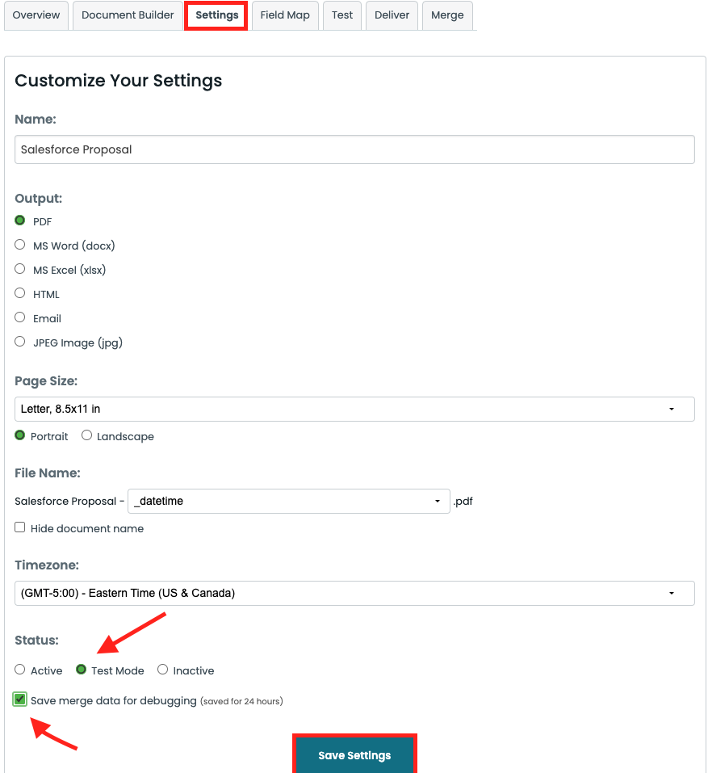Image resolution: width=708 pixels, height=773 pixels.
Task: Choose Email as the output type
Action: click(x=19, y=317)
